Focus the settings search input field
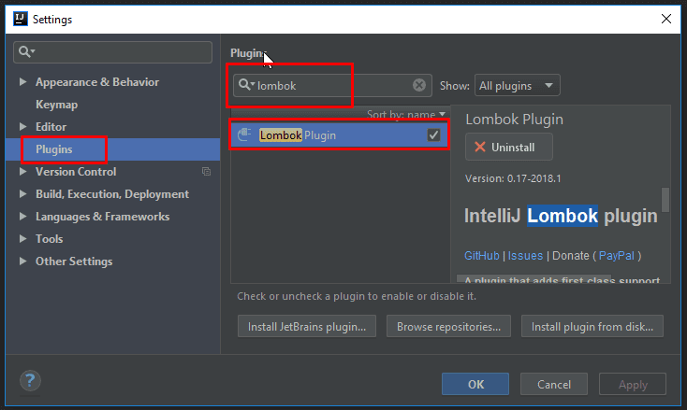687x410 pixels. [x=112, y=52]
